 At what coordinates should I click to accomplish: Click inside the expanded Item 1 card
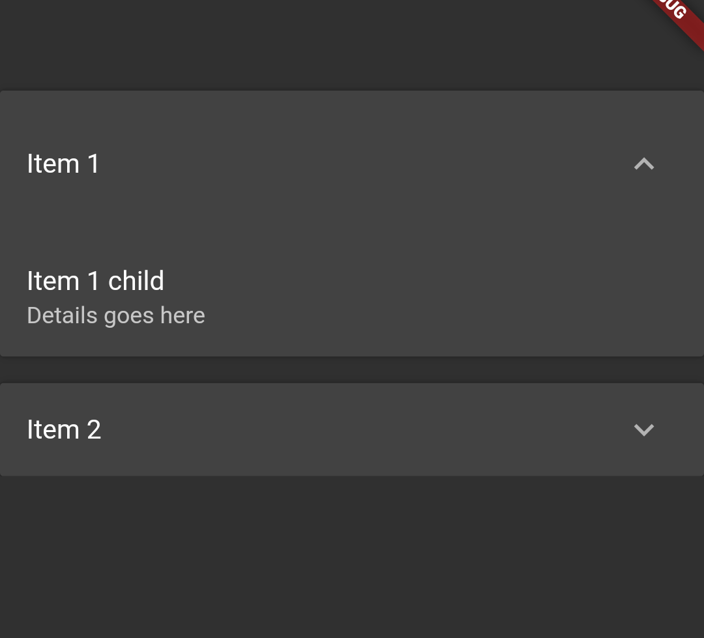click(x=352, y=222)
